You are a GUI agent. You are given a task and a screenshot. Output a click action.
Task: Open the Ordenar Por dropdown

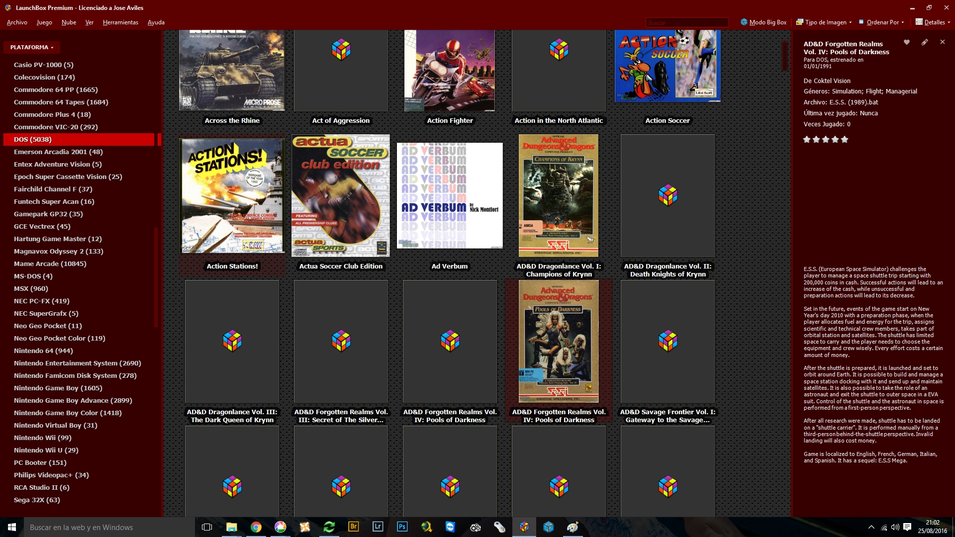[881, 22]
